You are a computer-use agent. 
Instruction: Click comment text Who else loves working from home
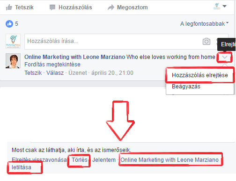[x=171, y=57]
